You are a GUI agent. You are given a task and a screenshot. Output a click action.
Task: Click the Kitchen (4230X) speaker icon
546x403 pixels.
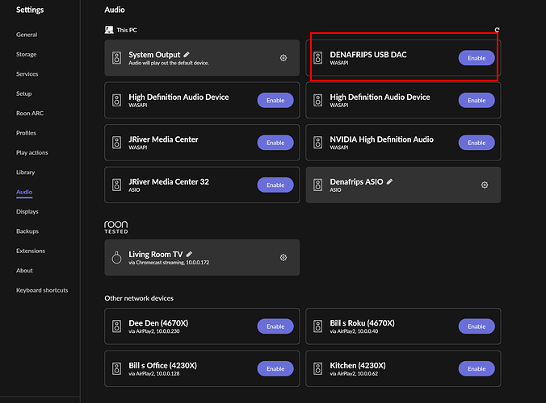click(318, 368)
